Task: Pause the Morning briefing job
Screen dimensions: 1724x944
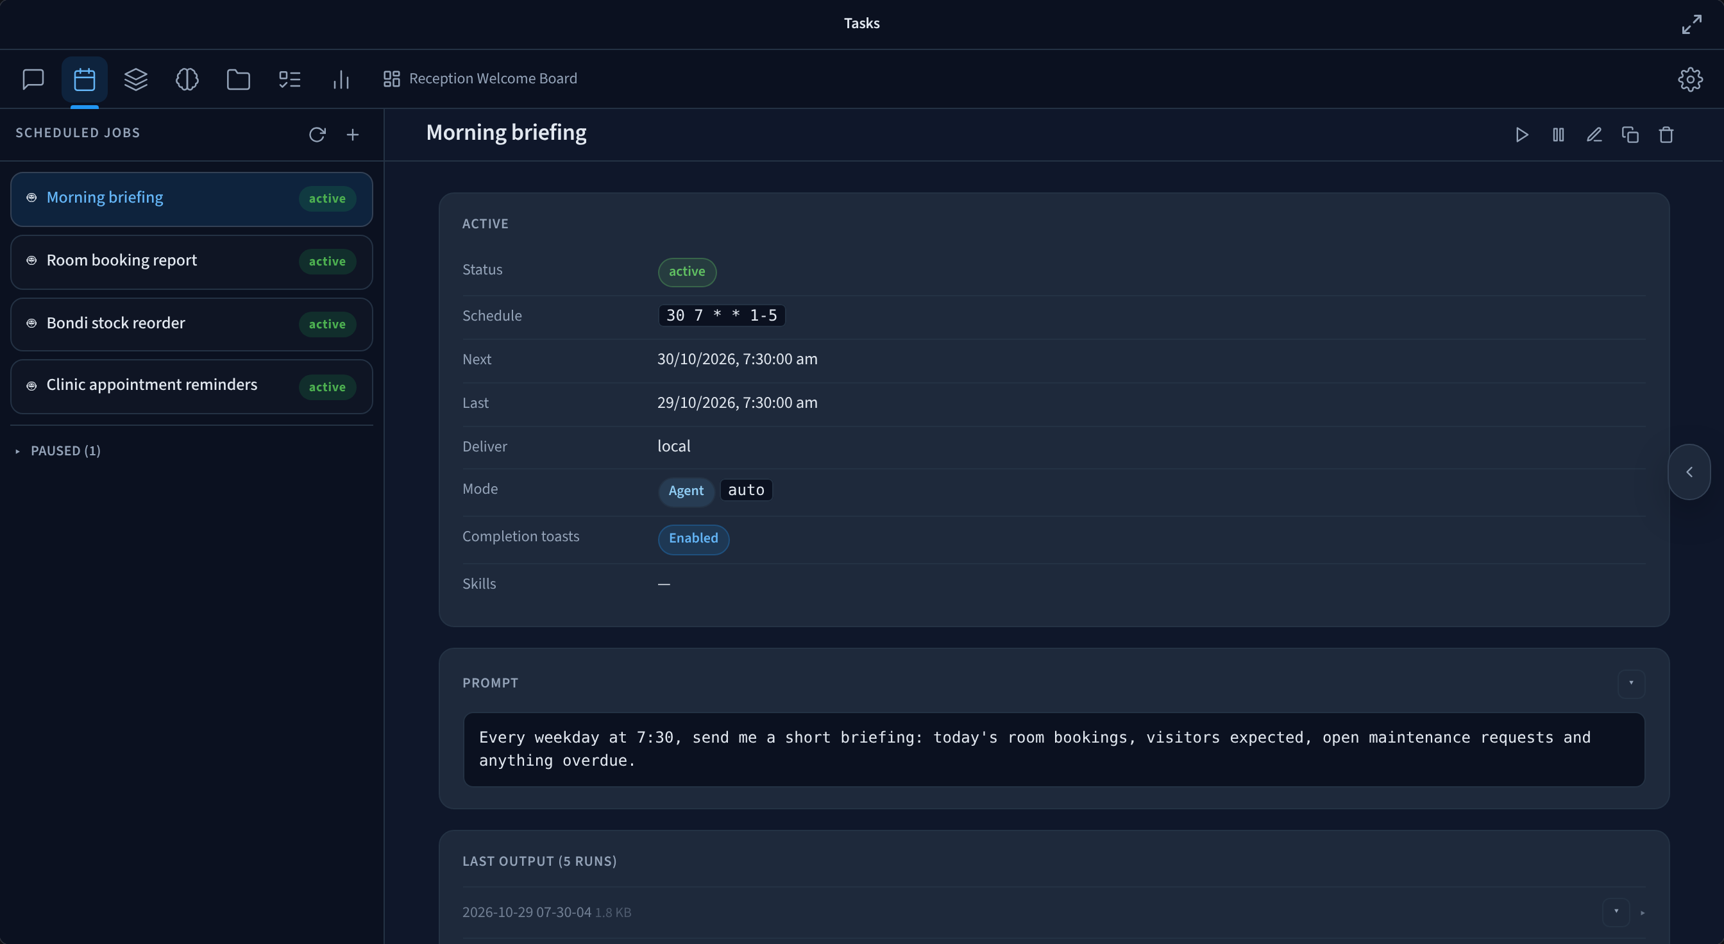Action: point(1558,135)
